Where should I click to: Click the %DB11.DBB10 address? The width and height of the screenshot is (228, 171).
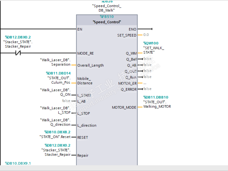click(156, 97)
